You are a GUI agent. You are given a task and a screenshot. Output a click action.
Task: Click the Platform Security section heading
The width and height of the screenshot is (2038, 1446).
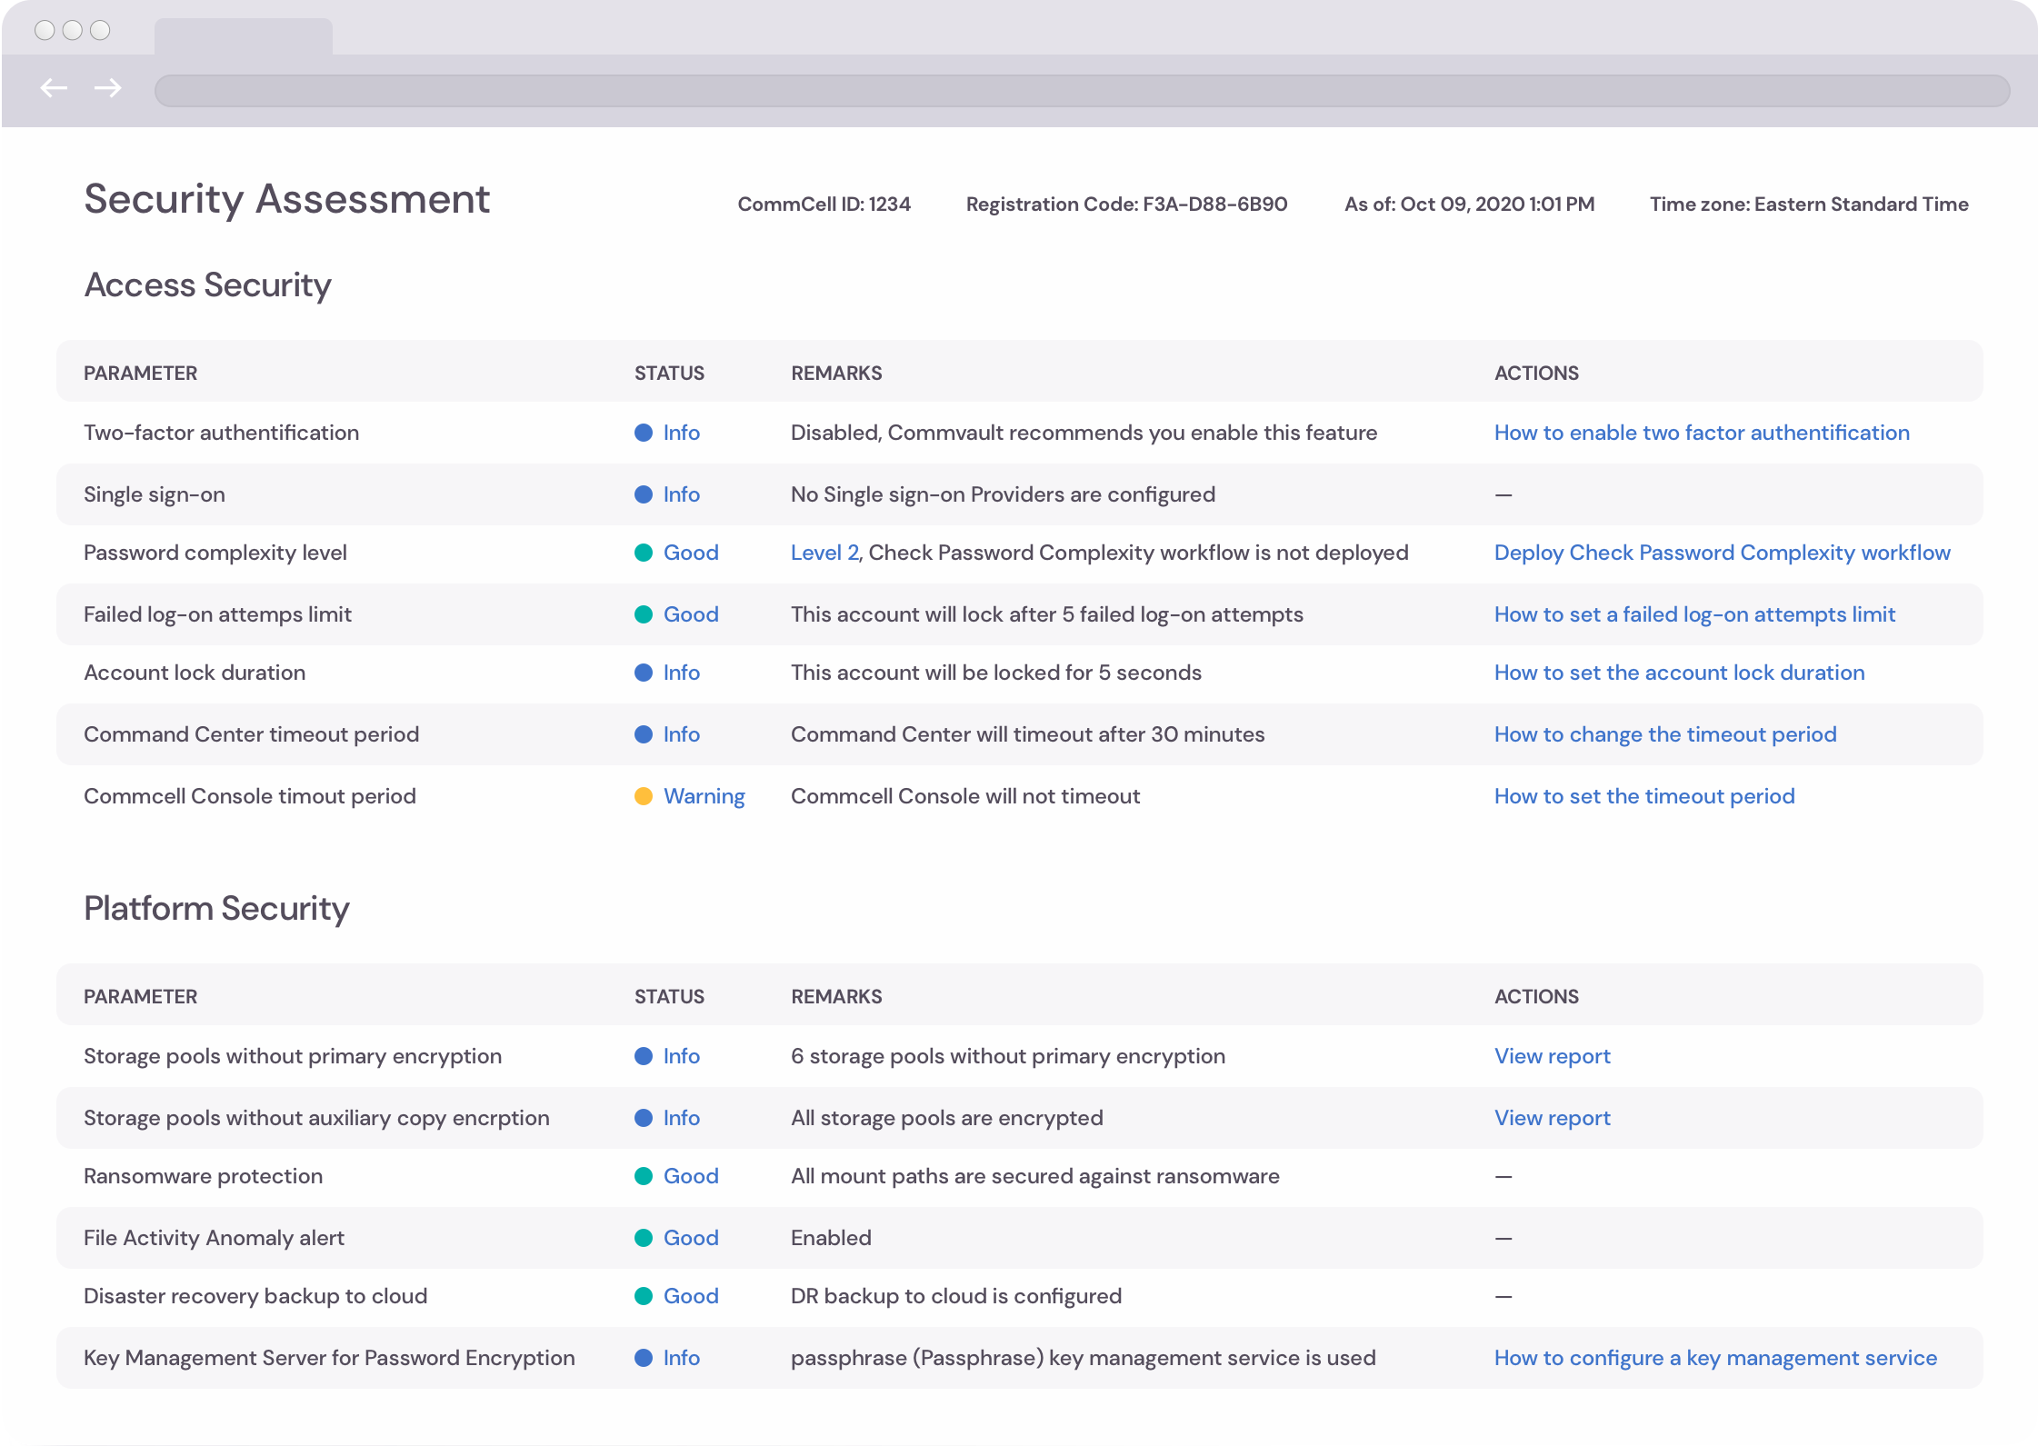tap(217, 909)
